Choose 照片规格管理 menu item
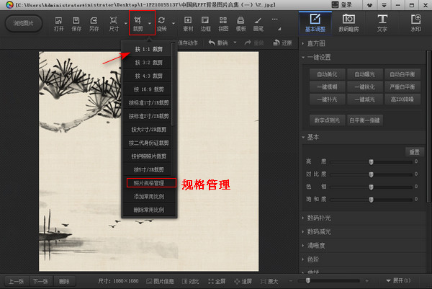 [x=148, y=183]
